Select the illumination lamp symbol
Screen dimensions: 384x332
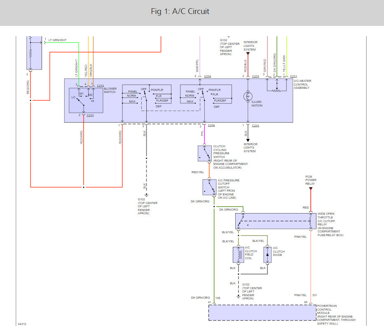click(248, 96)
